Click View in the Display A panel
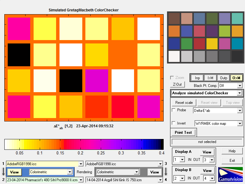The height and width of the screenshot is (184, 245). click(x=207, y=152)
